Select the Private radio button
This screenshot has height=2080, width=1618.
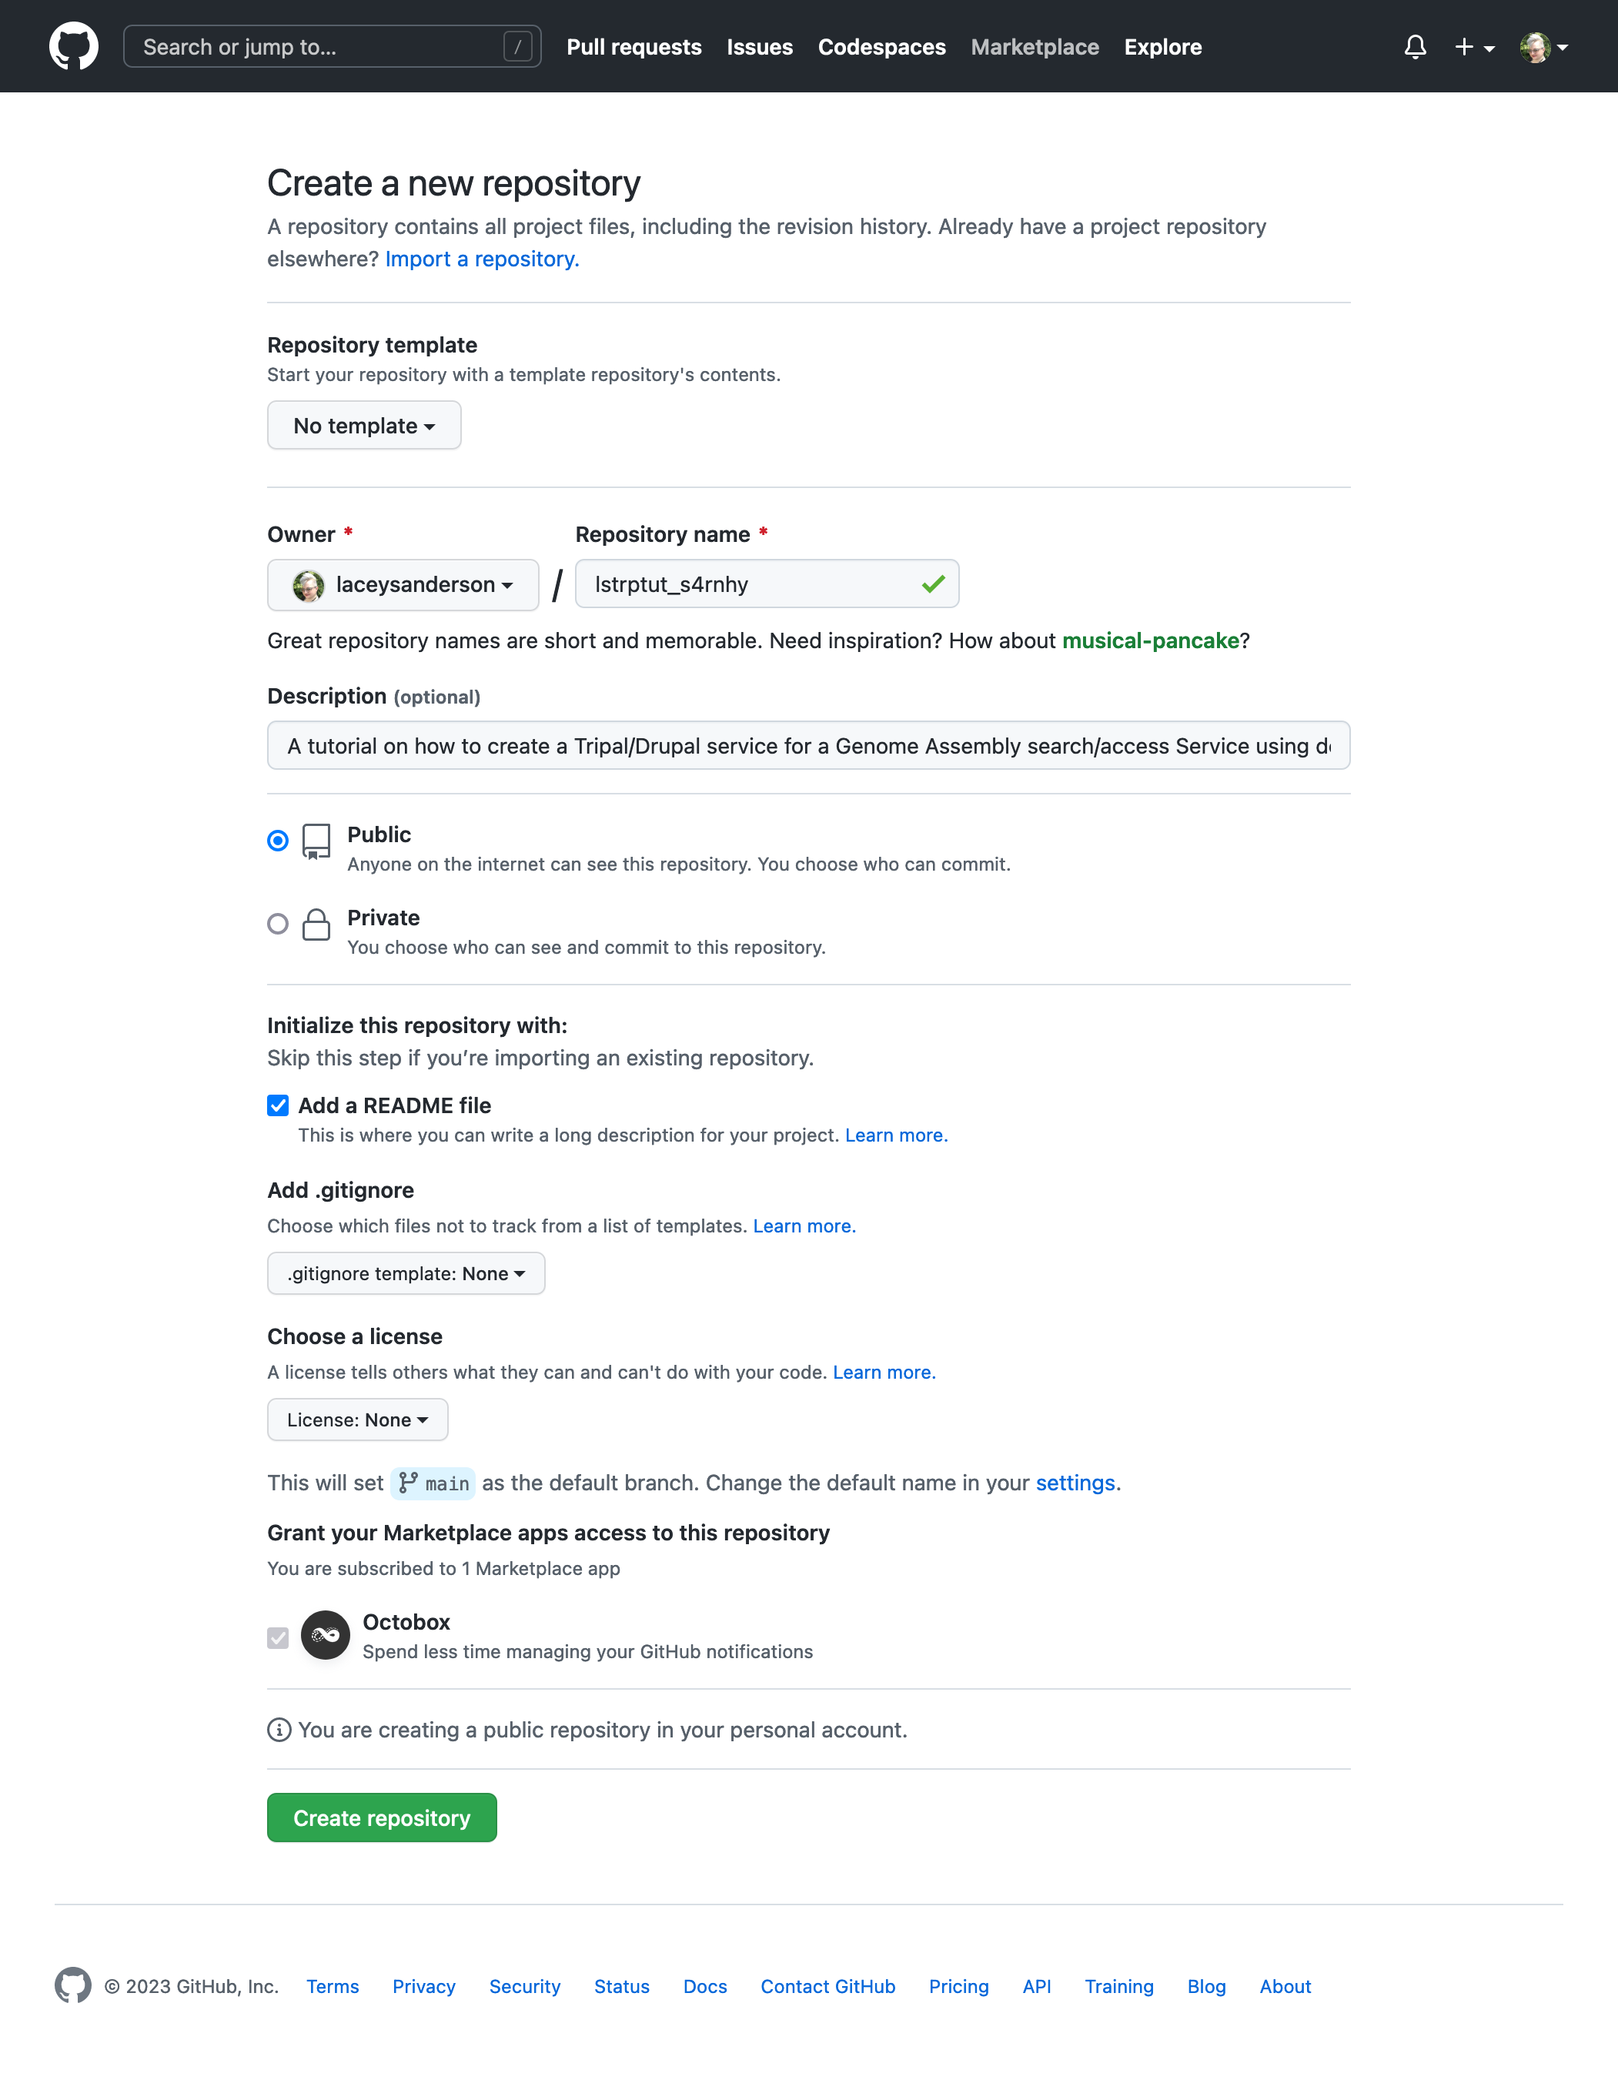coord(277,921)
